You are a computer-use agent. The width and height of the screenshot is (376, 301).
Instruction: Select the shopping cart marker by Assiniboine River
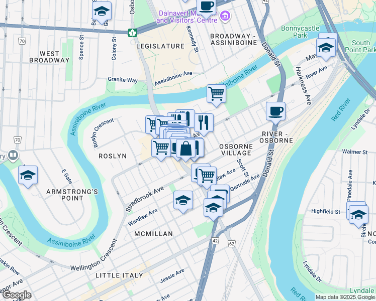click(216, 95)
